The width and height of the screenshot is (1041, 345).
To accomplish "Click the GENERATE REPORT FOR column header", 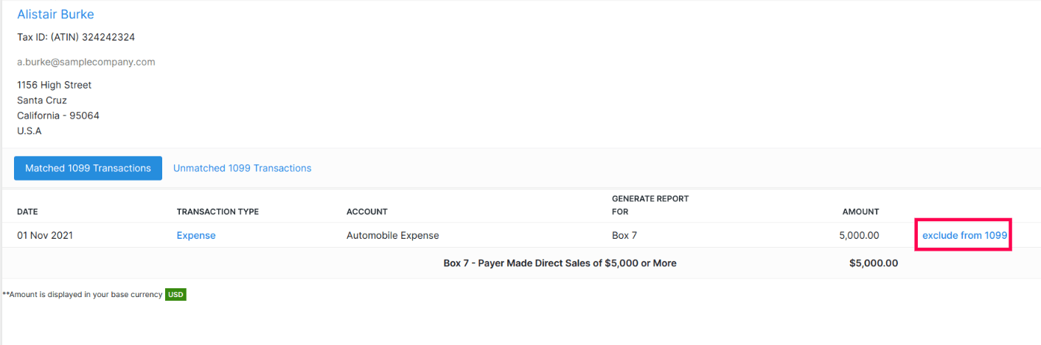I will (650, 205).
